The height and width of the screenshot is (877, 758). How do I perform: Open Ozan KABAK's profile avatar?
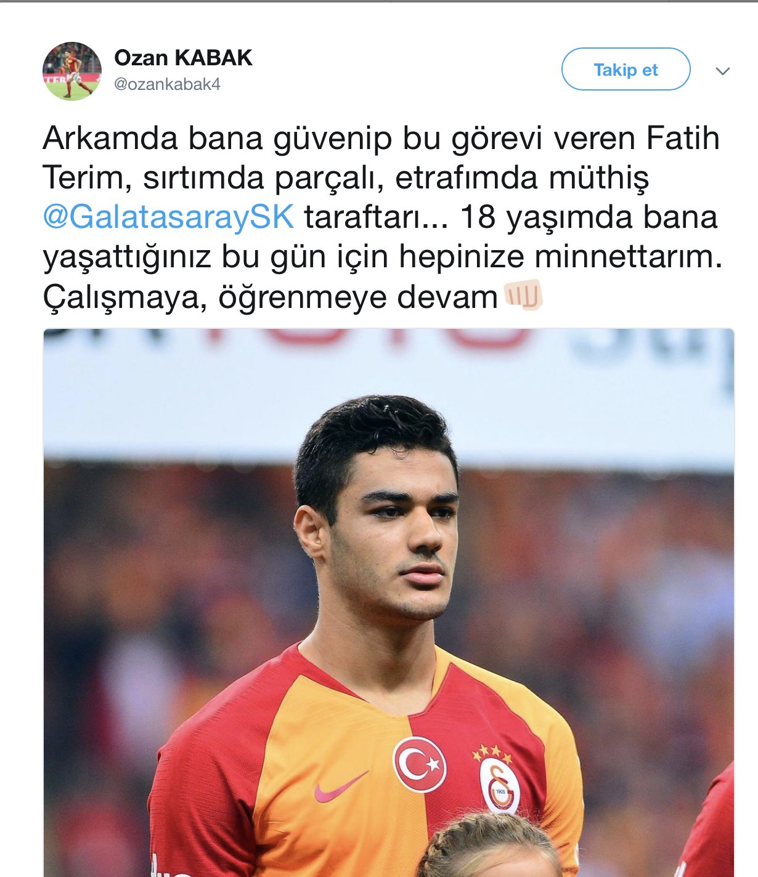[71, 71]
